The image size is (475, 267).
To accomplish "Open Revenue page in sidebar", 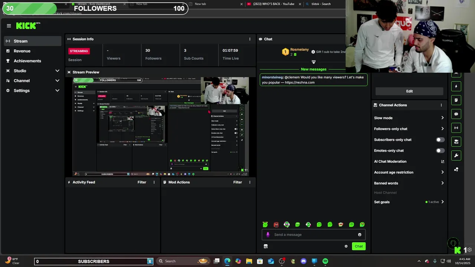I will [33, 51].
